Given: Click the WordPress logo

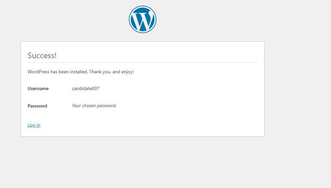Looking at the screenshot, I should 142,19.
